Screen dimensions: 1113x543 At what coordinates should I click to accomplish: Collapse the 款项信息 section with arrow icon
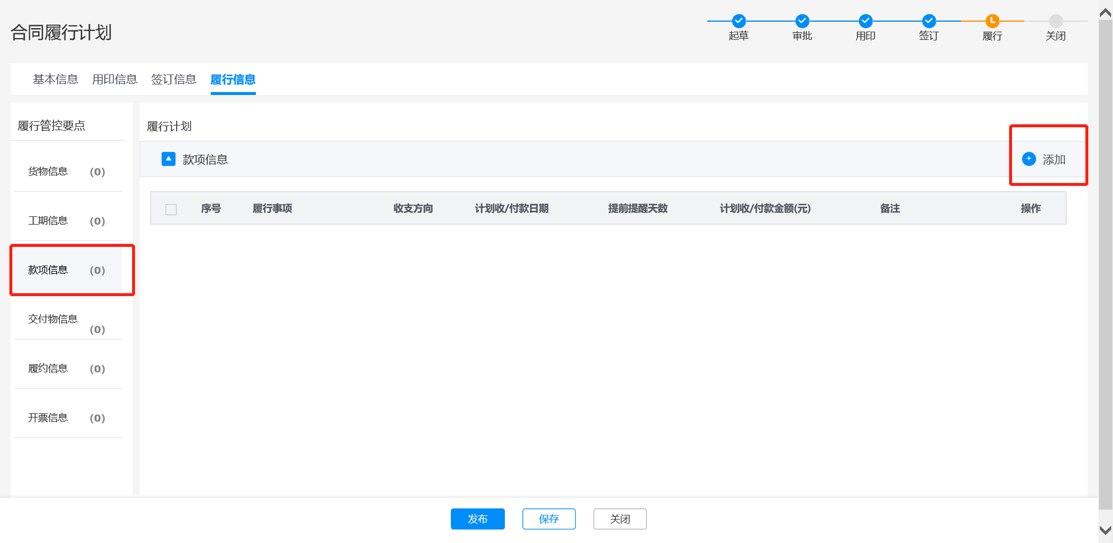pos(168,159)
